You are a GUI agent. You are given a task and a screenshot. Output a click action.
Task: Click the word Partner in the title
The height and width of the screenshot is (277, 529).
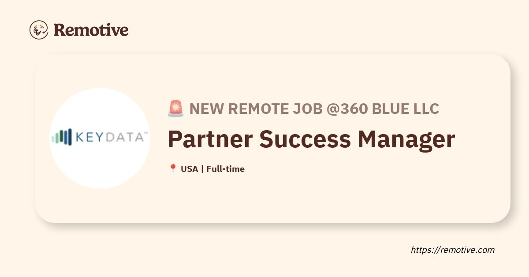(x=210, y=139)
